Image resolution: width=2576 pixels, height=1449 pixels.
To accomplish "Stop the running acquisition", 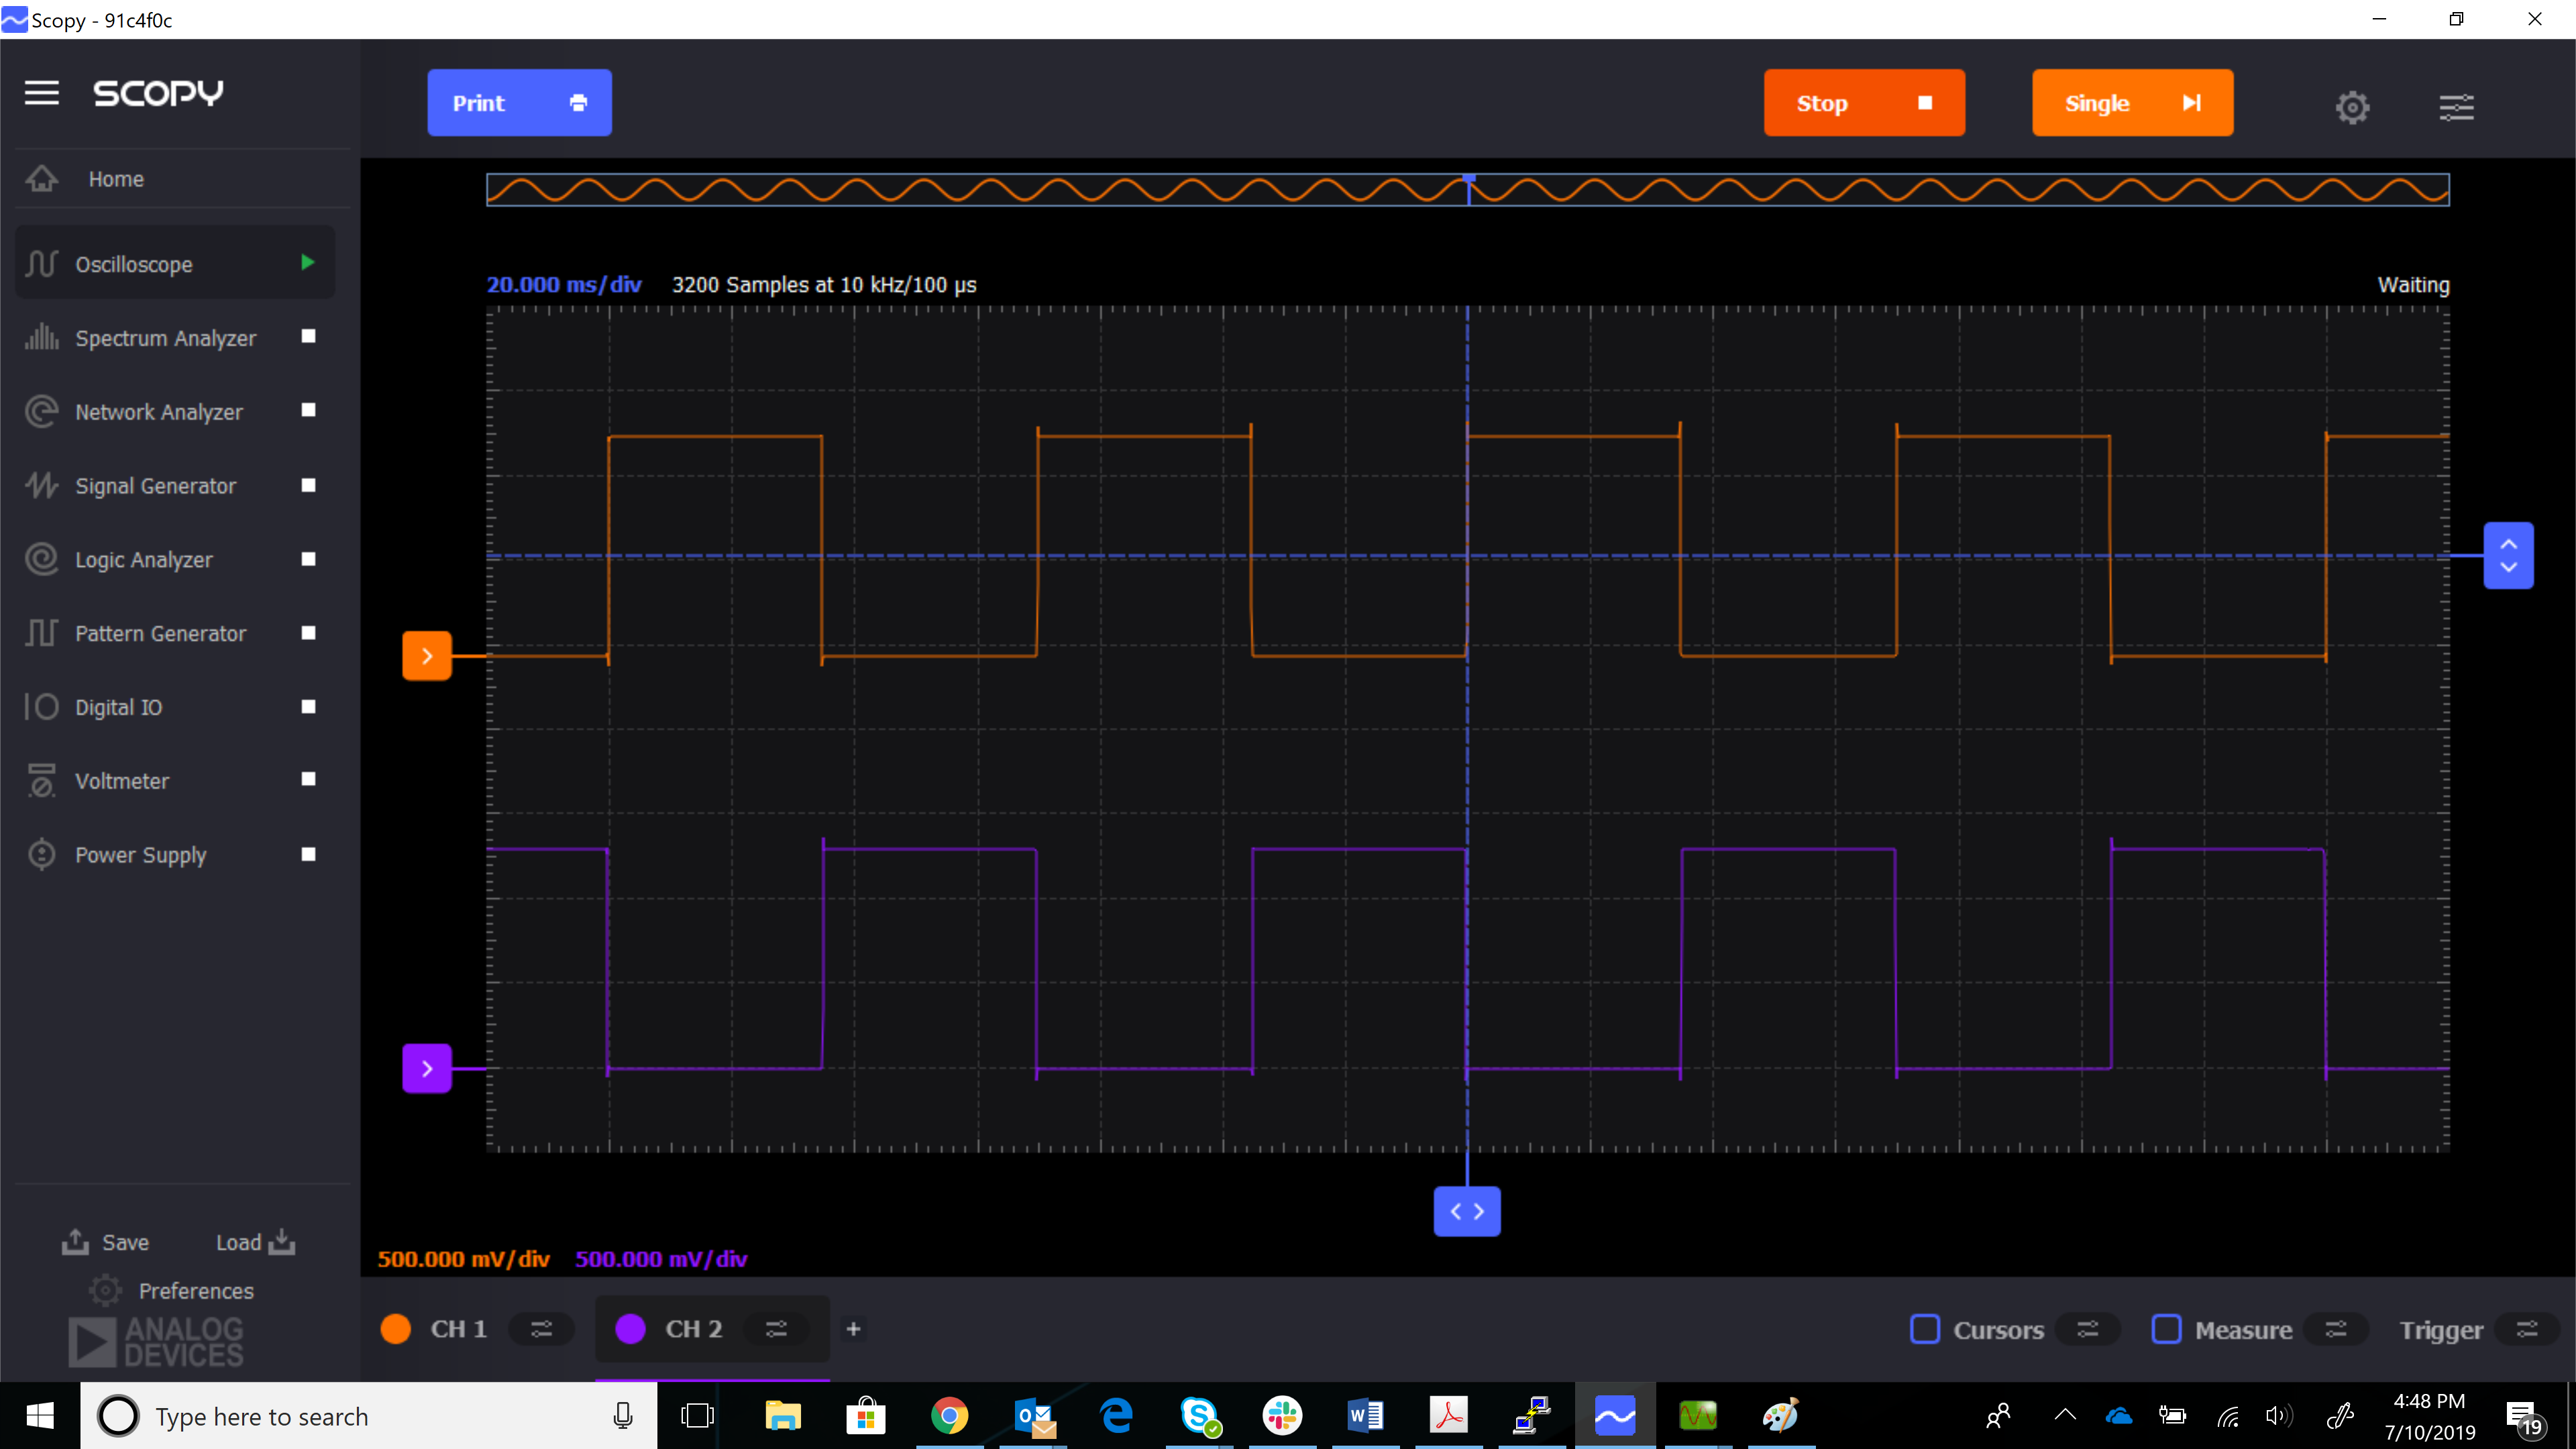I will click(1864, 102).
